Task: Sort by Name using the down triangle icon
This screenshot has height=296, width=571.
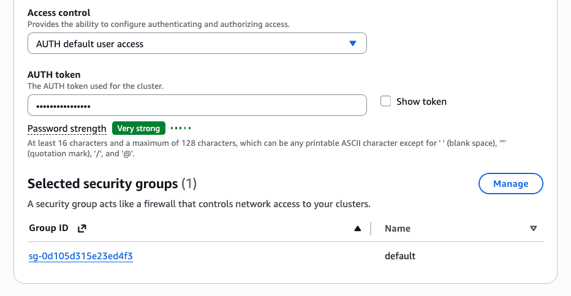Action: [533, 229]
